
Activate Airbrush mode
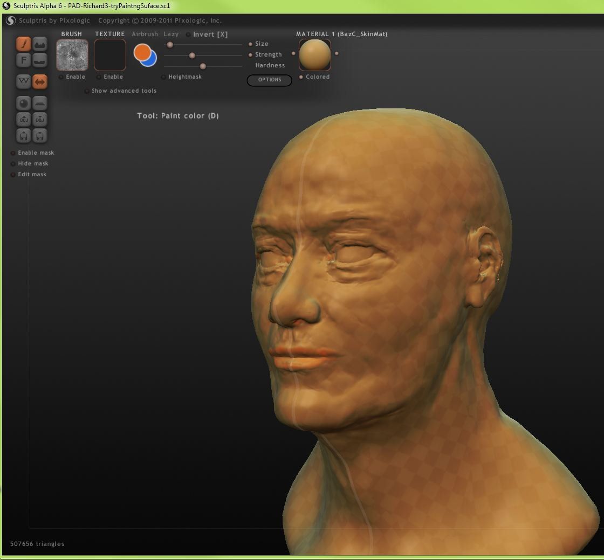145,34
